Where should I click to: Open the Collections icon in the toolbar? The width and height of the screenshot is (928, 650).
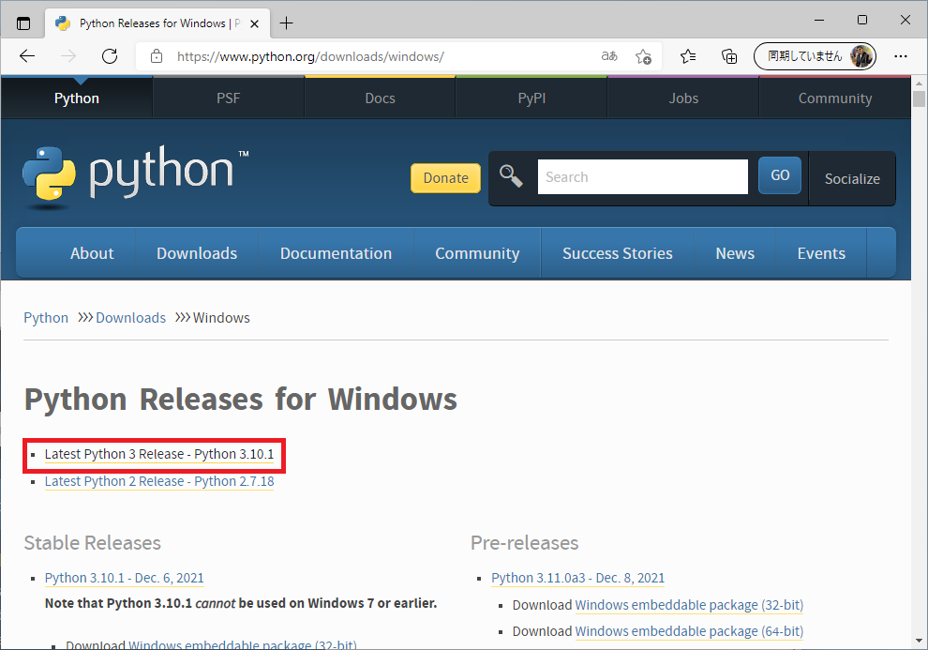click(x=729, y=56)
